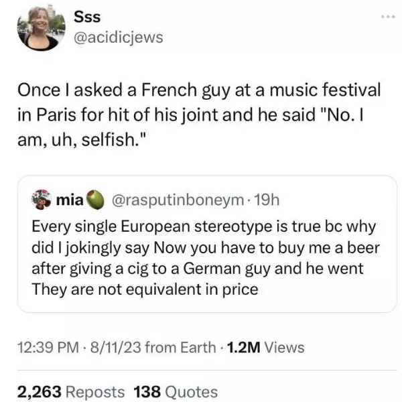Open the 1.2M Views count
The image size is (402, 402).
(x=265, y=348)
